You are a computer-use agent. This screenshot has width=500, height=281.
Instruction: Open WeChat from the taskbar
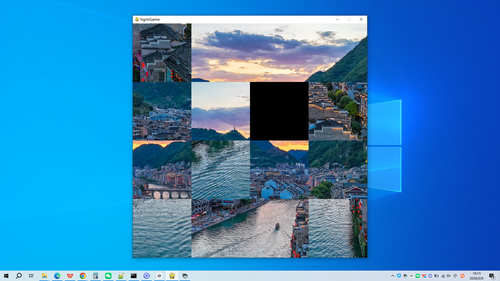point(108,276)
